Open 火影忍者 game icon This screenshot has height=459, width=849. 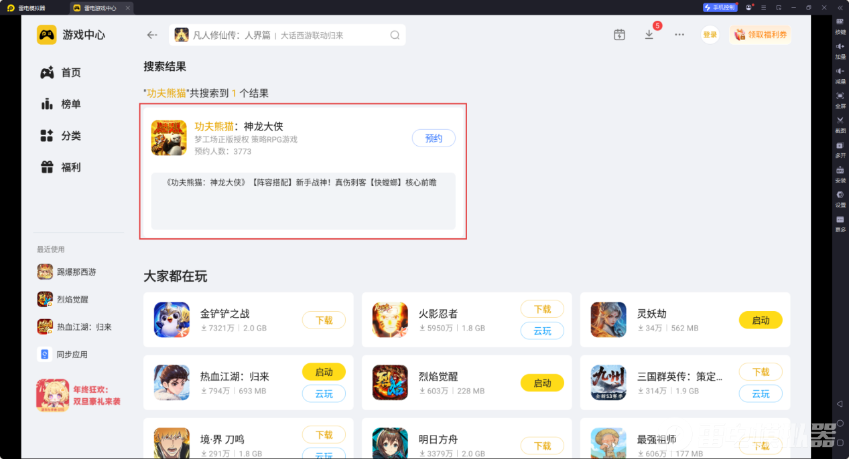point(390,320)
